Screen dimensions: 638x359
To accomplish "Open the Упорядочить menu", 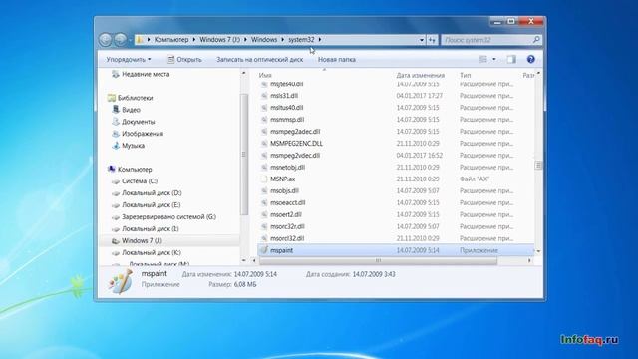I will pos(129,60).
